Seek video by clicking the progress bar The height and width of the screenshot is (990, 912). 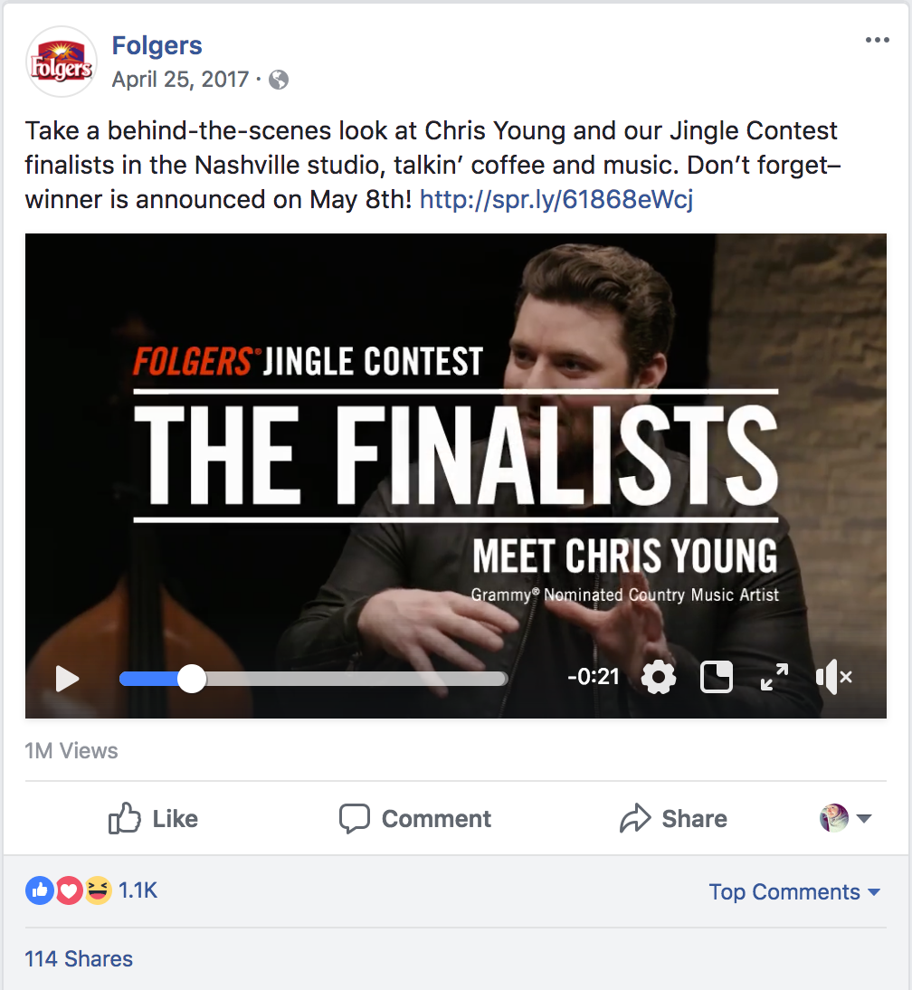coord(313,679)
